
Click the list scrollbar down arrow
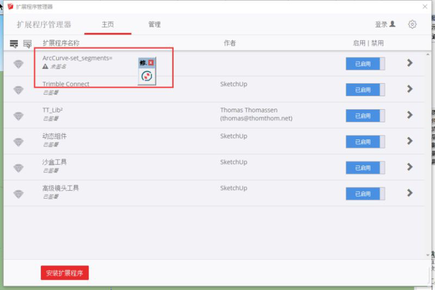point(428,255)
